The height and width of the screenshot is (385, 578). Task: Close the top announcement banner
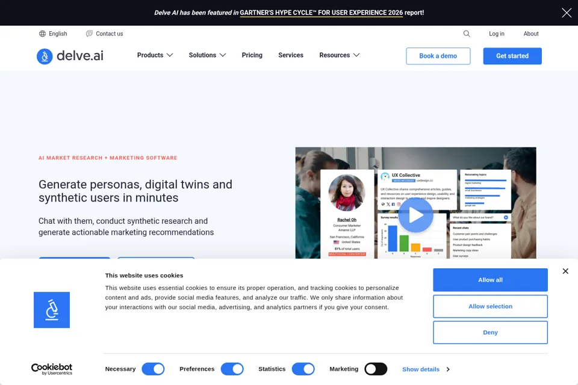567,13
